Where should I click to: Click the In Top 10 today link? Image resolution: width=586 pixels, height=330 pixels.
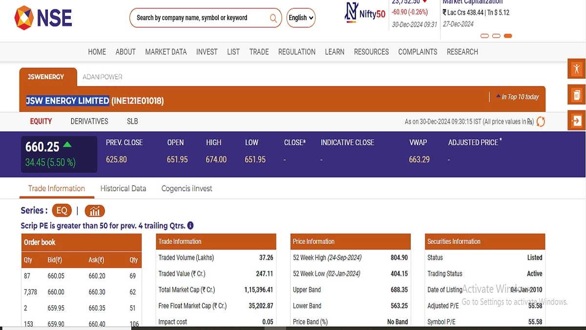tap(520, 97)
